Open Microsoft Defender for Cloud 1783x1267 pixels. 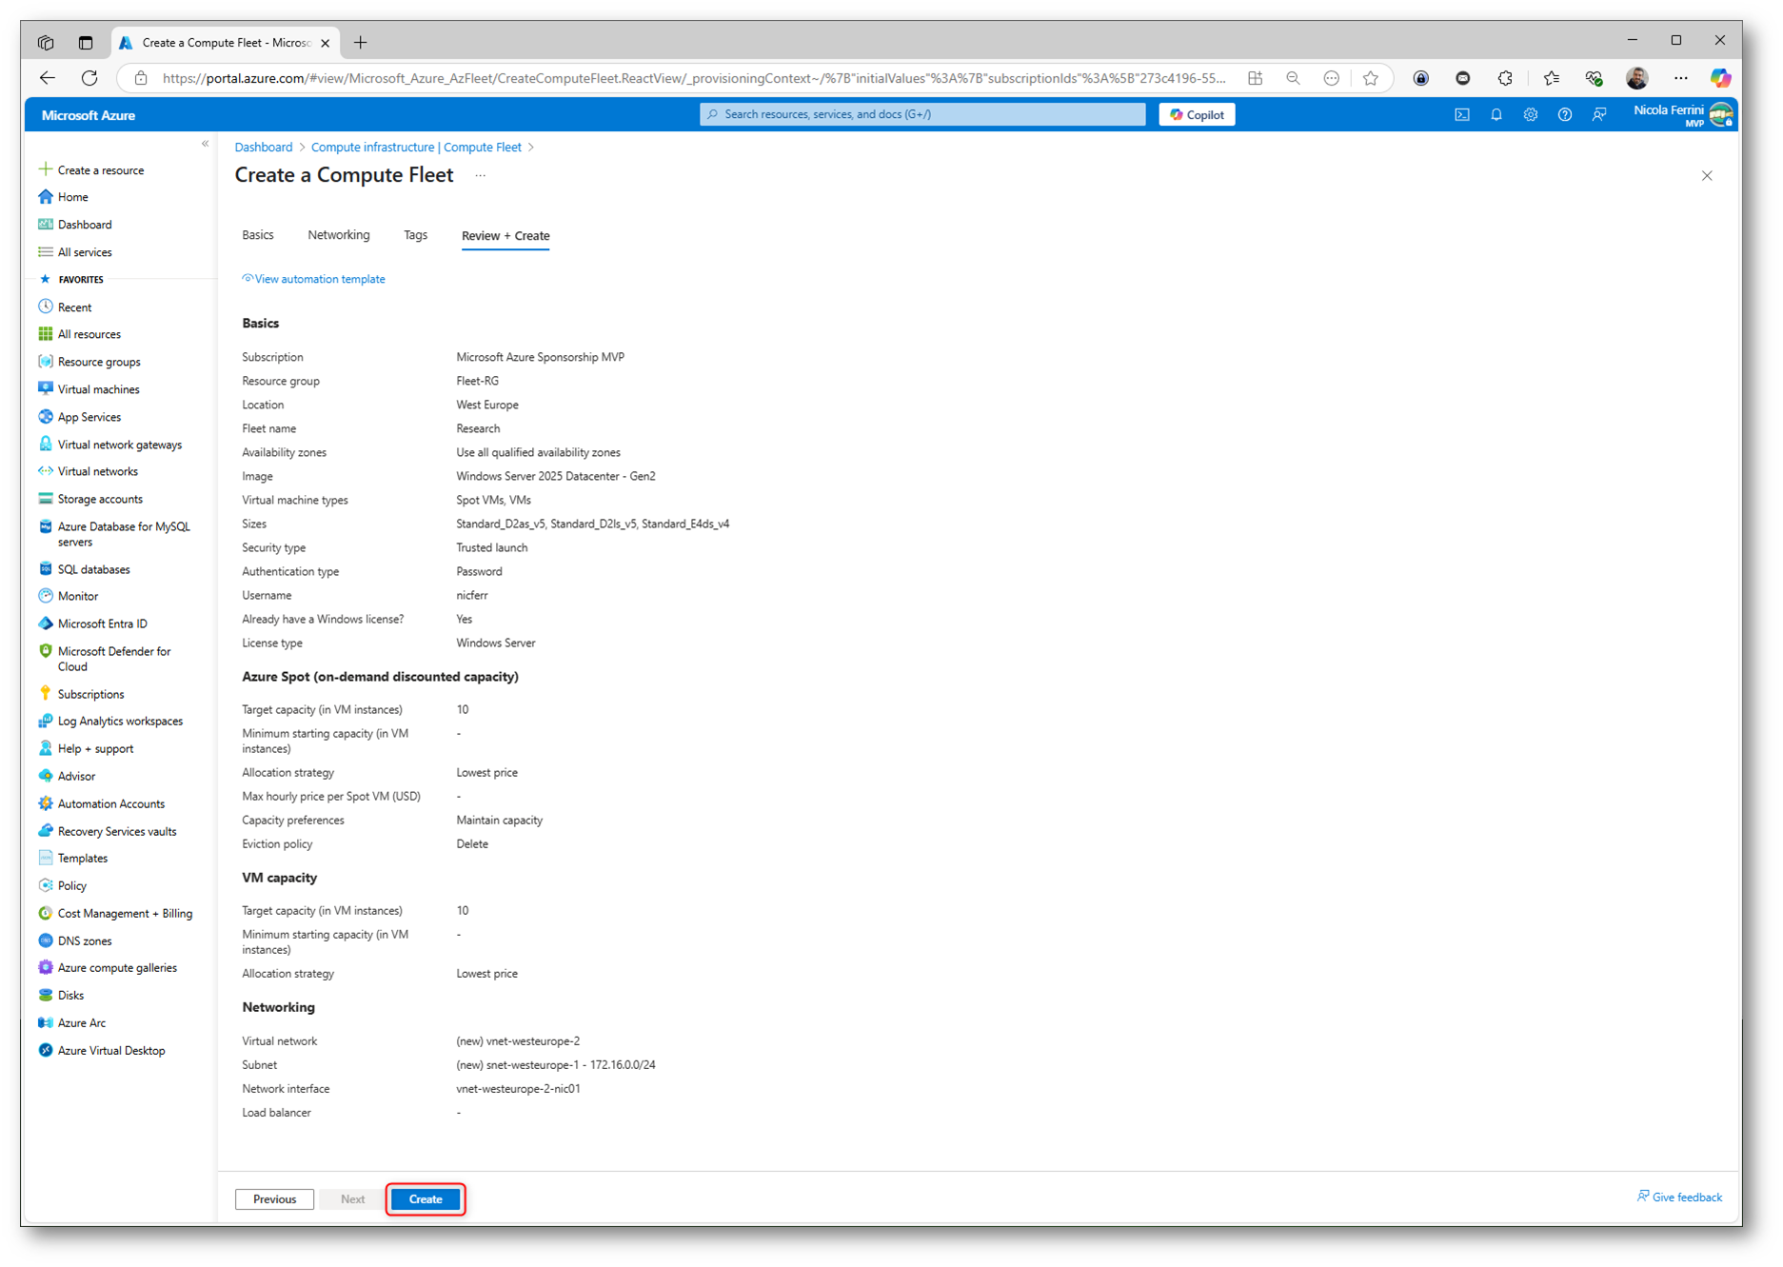tap(113, 659)
